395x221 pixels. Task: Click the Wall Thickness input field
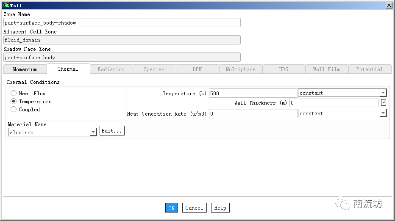pos(334,103)
